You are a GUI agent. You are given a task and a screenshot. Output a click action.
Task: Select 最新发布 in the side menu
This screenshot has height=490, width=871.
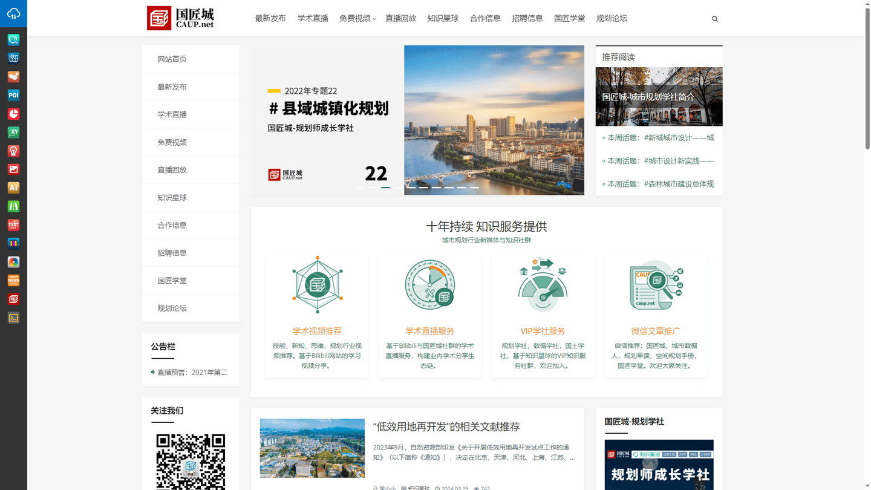point(191,87)
